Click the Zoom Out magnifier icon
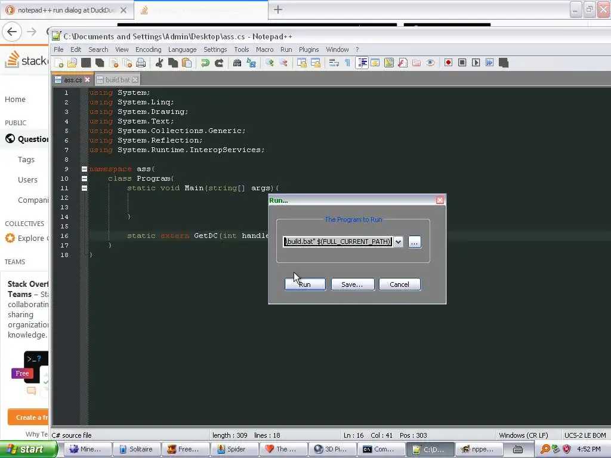Viewport: 611px width, 458px height. click(x=283, y=63)
